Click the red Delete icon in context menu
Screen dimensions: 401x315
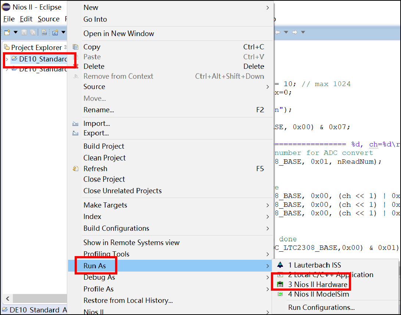(76, 66)
